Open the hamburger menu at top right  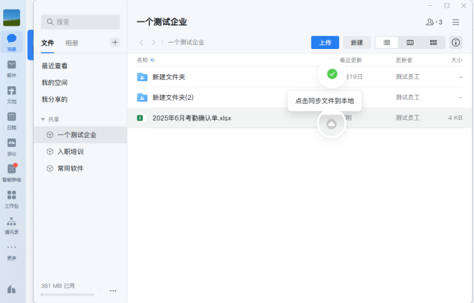pyautogui.click(x=455, y=22)
